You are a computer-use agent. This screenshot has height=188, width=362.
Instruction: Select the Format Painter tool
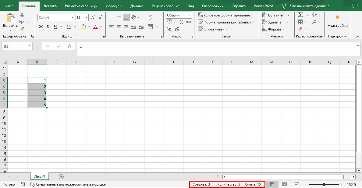22,29
